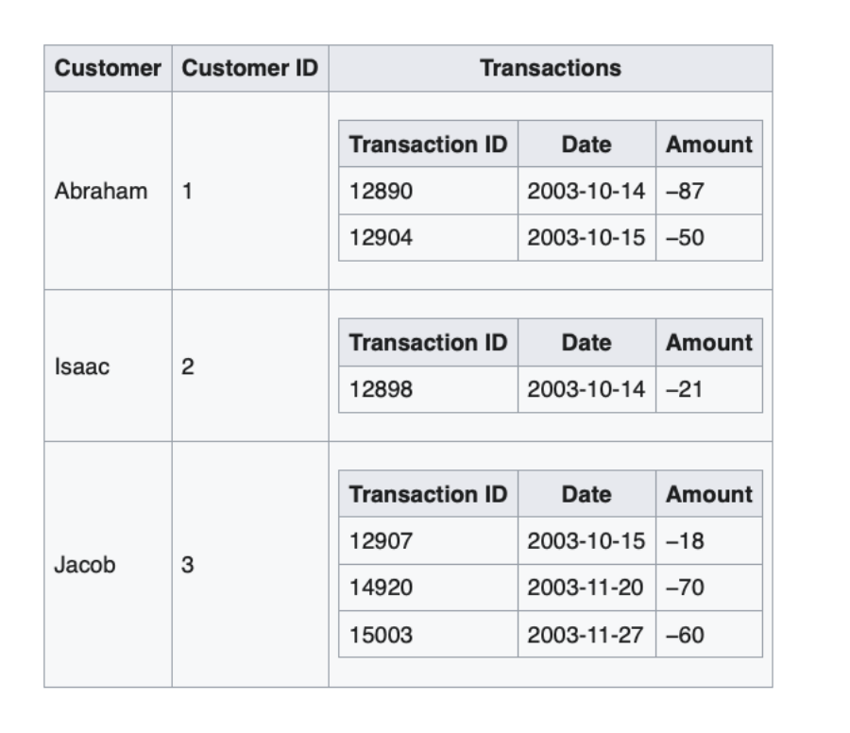Select the Isaac customer cell
Image resolution: width=850 pixels, height=733 pixels.
[x=108, y=366]
